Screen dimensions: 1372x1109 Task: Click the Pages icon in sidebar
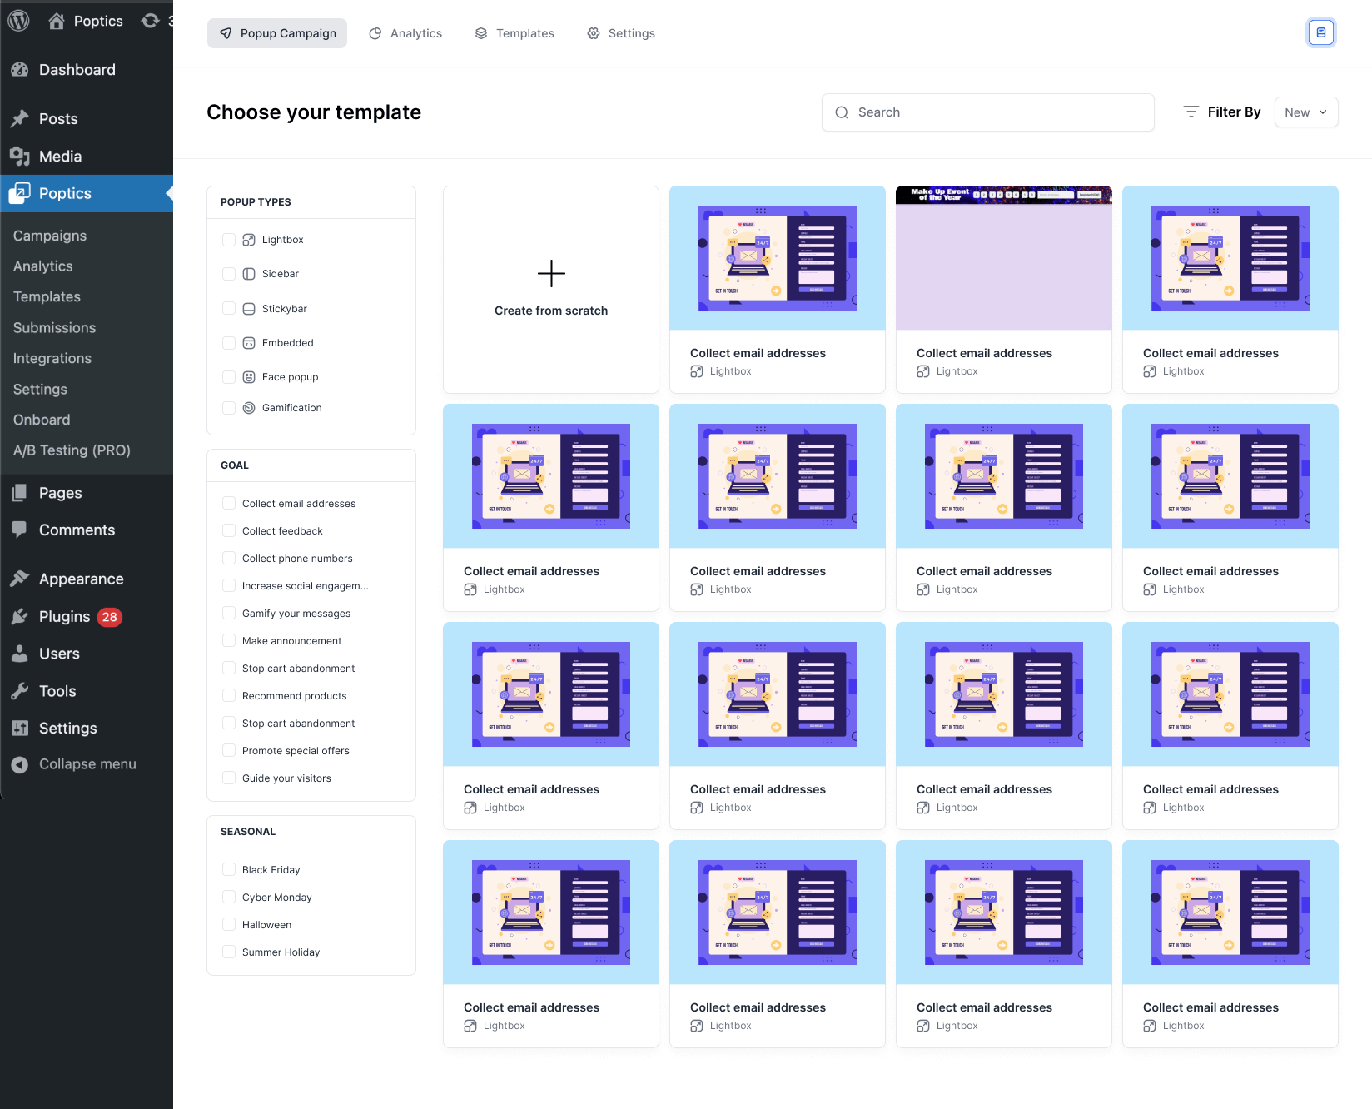[20, 493]
